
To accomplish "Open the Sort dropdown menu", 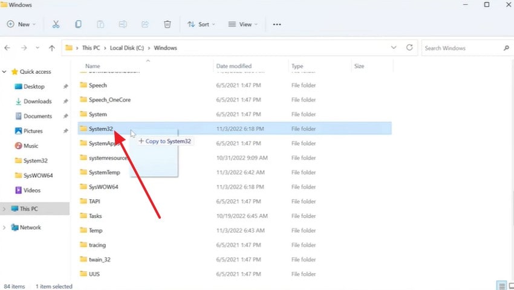I will [201, 24].
